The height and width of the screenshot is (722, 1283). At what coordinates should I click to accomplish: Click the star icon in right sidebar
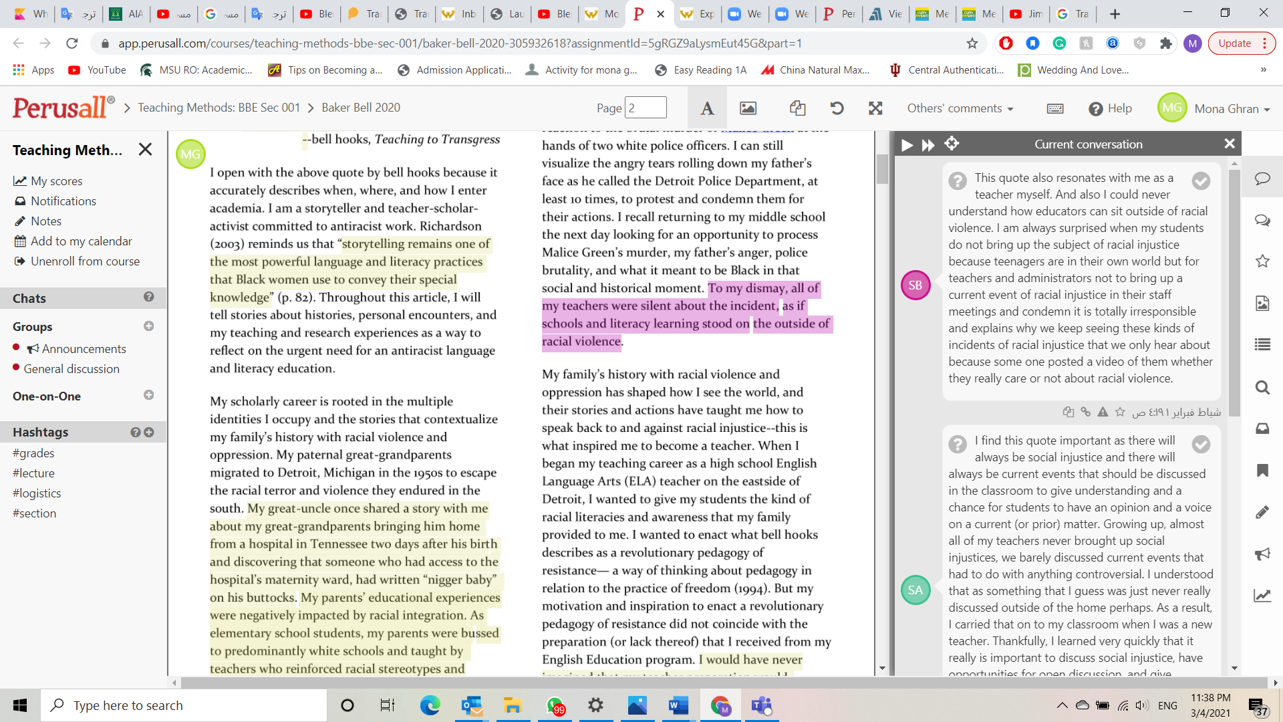coord(1262,261)
